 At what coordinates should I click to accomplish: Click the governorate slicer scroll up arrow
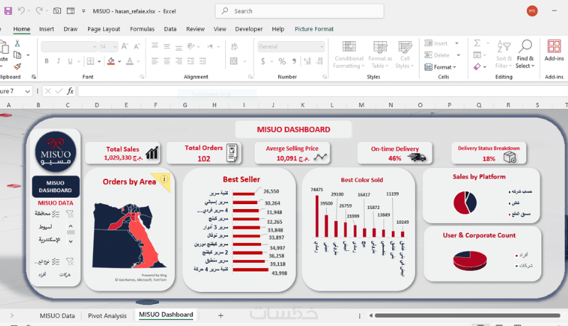pos(70,226)
